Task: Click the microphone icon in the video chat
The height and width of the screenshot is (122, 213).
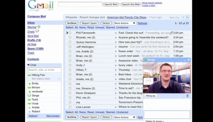Action: [x=187, y=96]
